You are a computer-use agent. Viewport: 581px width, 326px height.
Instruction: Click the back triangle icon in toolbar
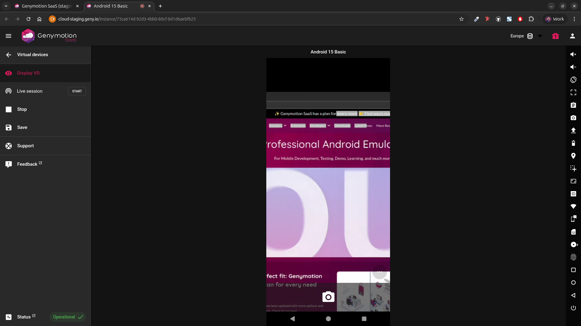[573, 295]
